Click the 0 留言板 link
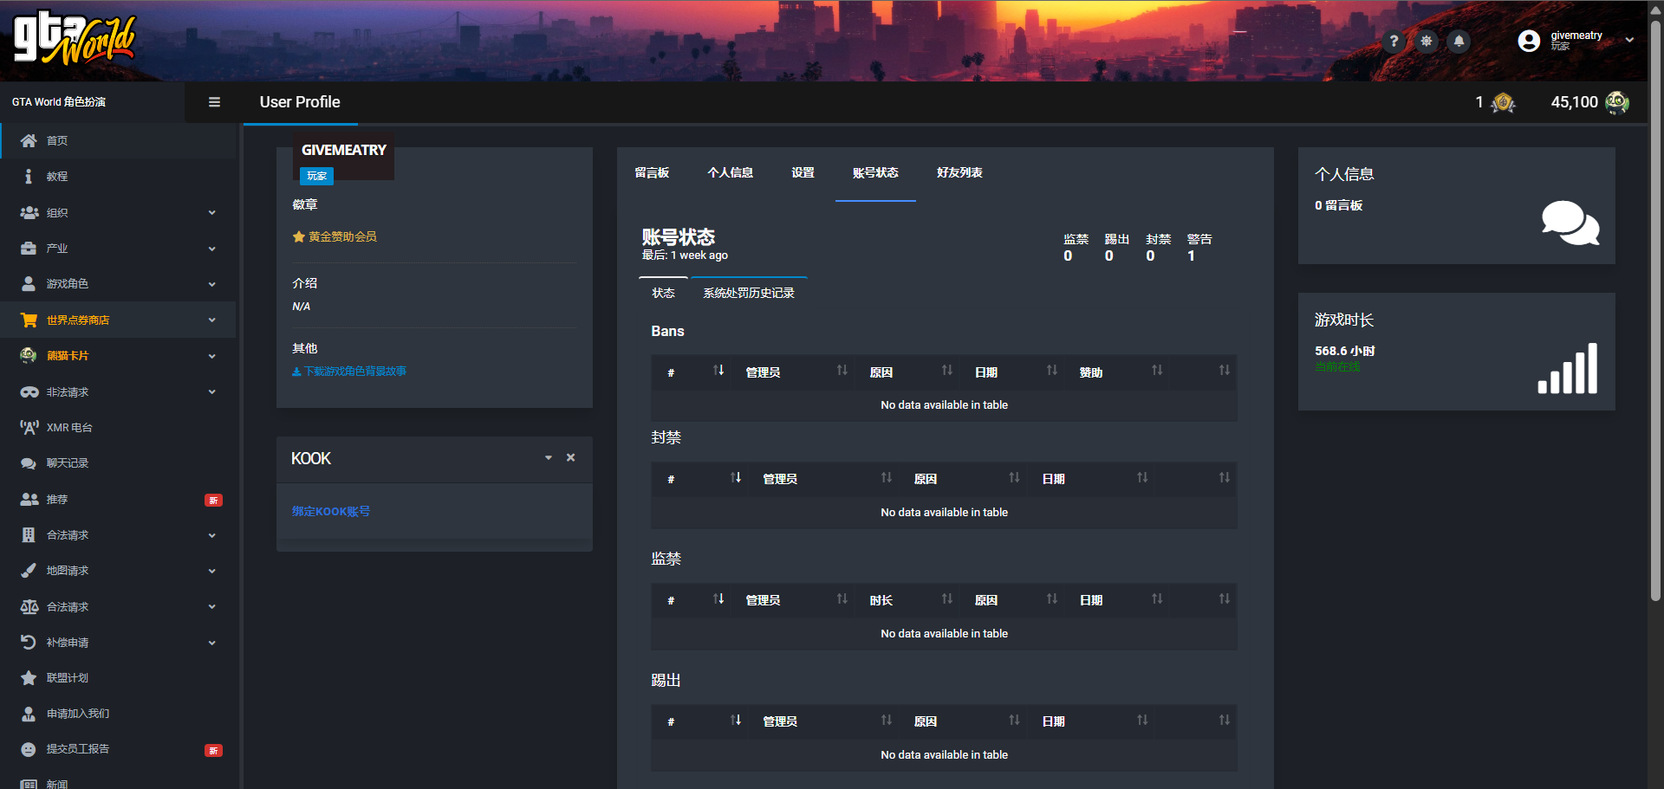 (1338, 205)
